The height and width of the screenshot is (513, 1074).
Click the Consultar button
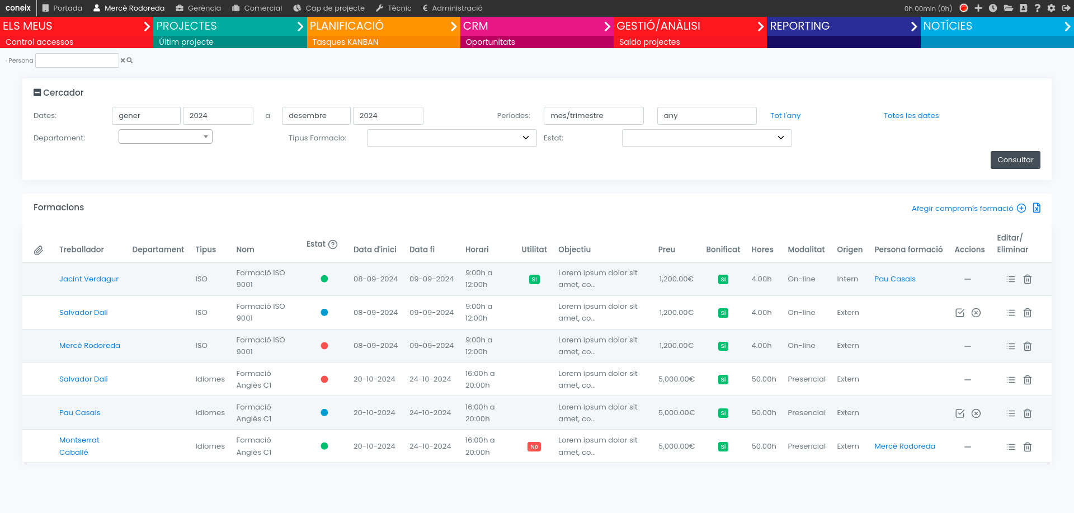[x=1015, y=160]
